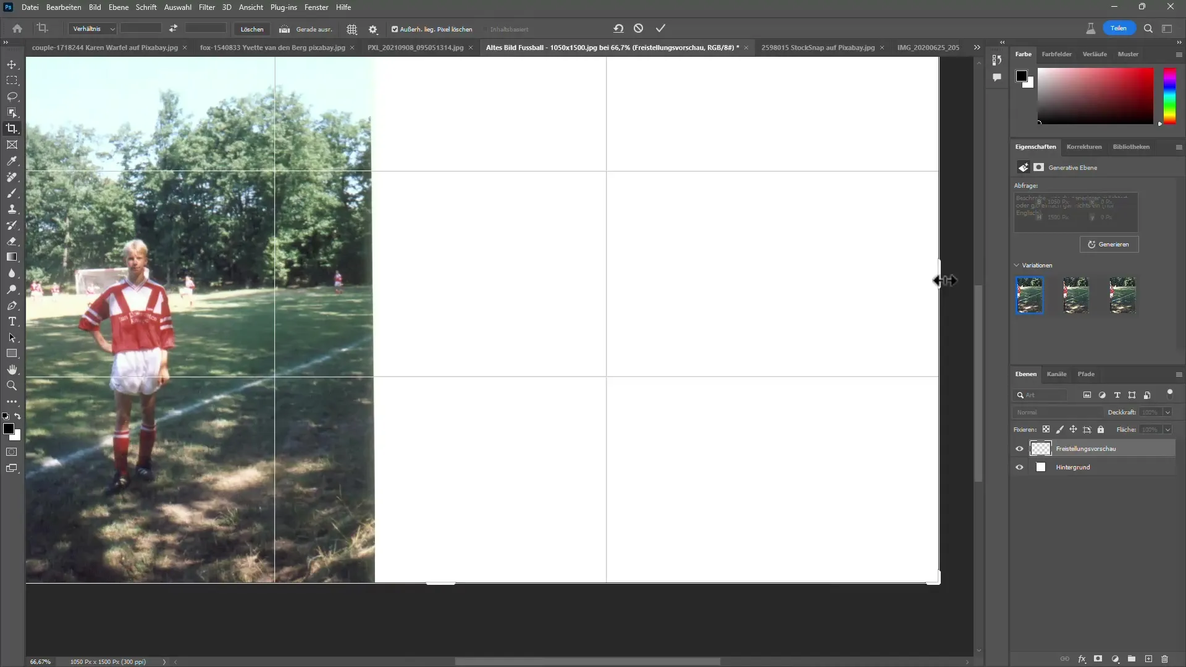
Task: Switch to fox-1540833 document tab
Action: (x=272, y=48)
